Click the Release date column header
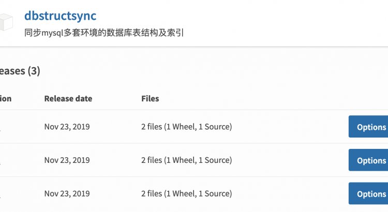388x212 pixels. pyautogui.click(x=68, y=98)
